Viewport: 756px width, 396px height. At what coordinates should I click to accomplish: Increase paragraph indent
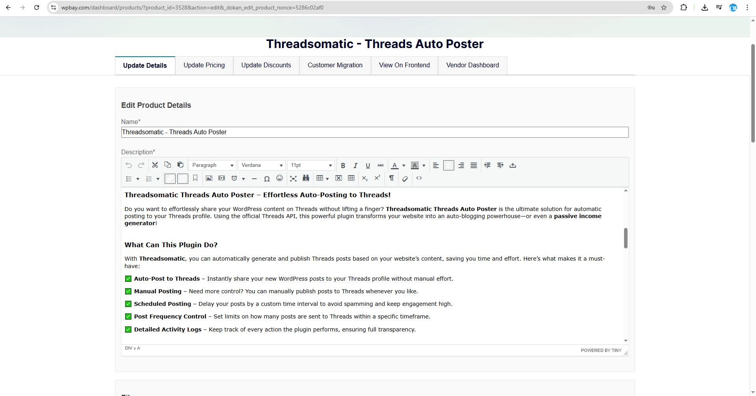point(500,165)
